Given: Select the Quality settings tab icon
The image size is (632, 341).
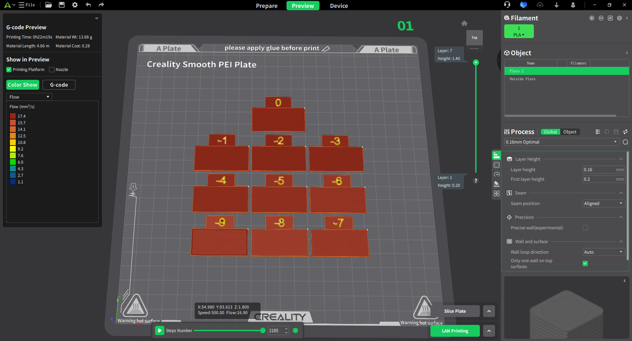Looking at the screenshot, I should coord(496,155).
